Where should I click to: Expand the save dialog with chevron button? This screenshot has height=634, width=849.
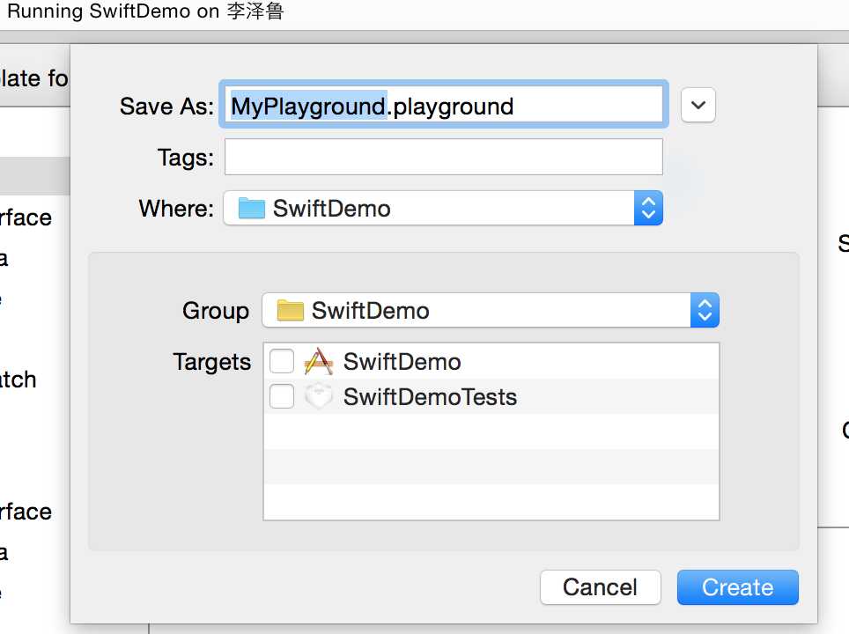[x=698, y=105]
